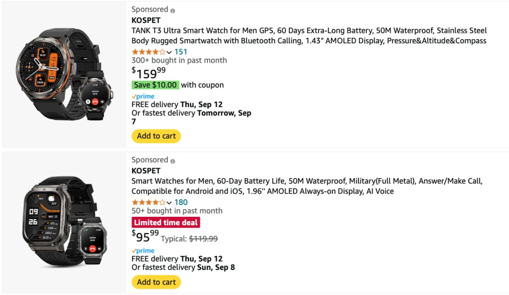Screen dimensions: 509x295
Task: Click the Prime logo on the $95.99 listing
Action: coord(143,251)
